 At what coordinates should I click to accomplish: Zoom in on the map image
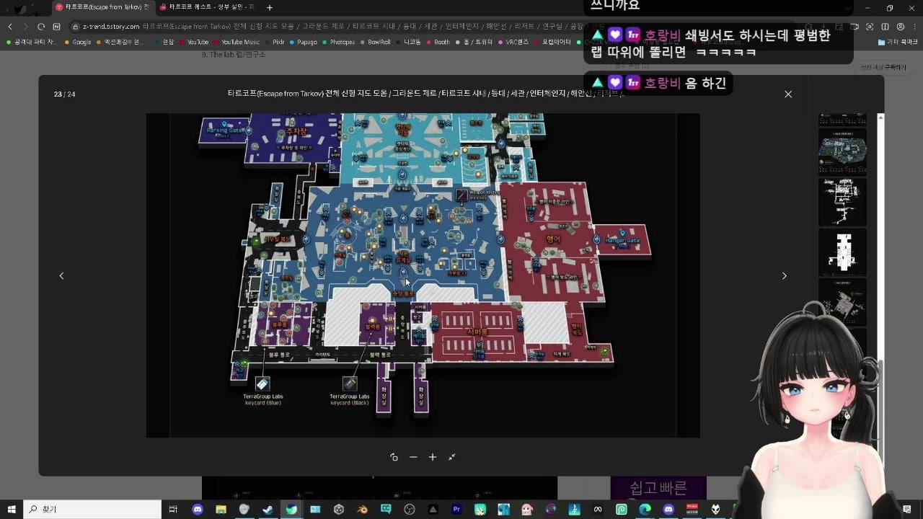[433, 457]
